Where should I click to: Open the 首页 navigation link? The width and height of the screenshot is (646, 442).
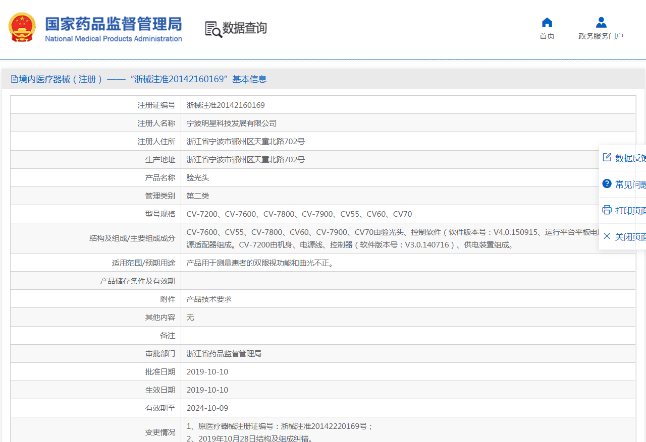[x=547, y=36]
